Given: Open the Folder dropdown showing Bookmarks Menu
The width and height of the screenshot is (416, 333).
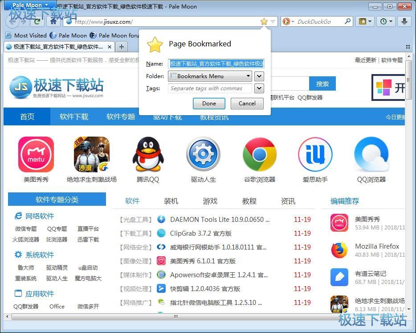Looking at the screenshot, I should click(210, 76).
